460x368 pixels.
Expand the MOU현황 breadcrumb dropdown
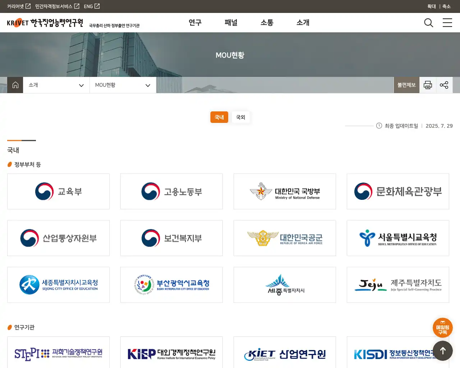(x=123, y=85)
